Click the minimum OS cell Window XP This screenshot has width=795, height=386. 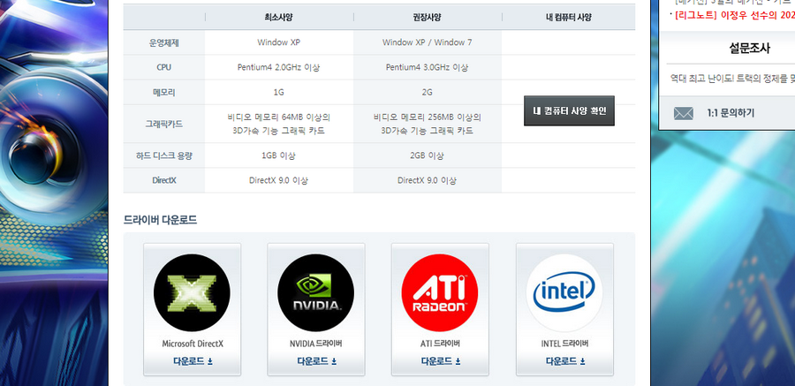[279, 42]
